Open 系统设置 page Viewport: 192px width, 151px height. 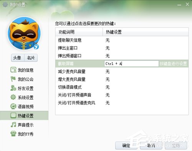coord(24,97)
